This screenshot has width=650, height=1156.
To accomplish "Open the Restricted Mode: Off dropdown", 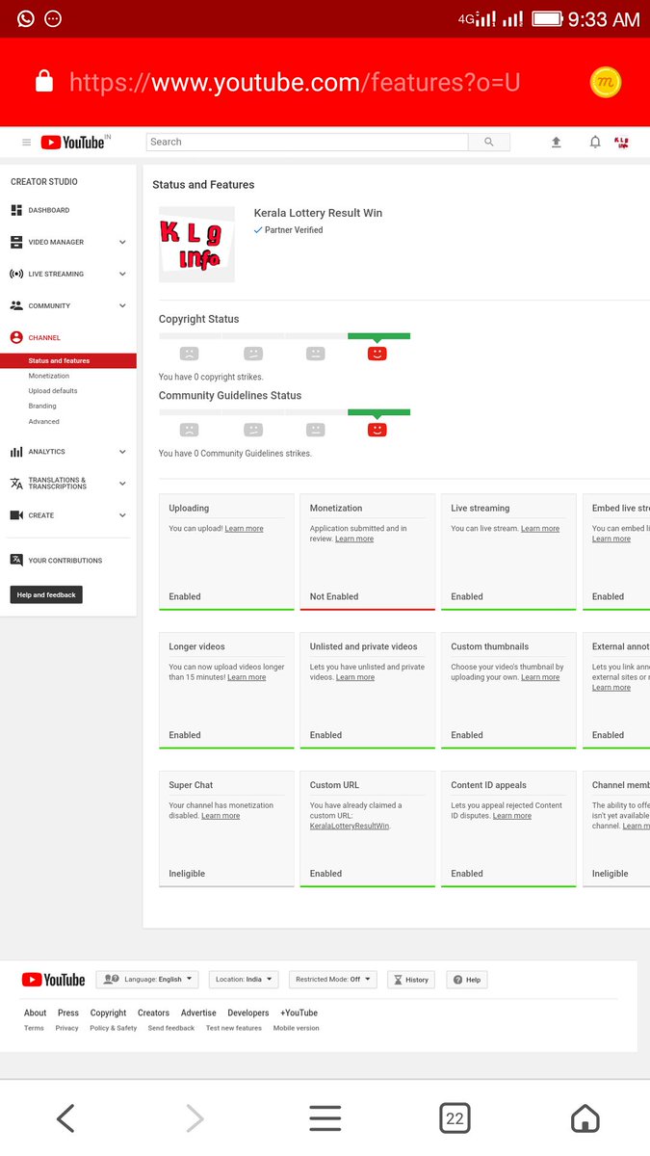I will tap(333, 980).
